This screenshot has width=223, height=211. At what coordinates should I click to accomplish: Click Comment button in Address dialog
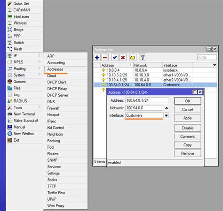188,136
